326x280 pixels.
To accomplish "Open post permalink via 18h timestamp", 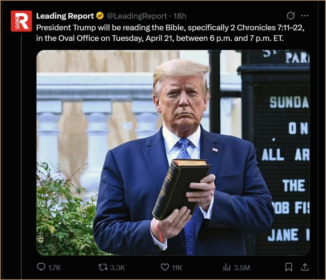I will click(180, 16).
